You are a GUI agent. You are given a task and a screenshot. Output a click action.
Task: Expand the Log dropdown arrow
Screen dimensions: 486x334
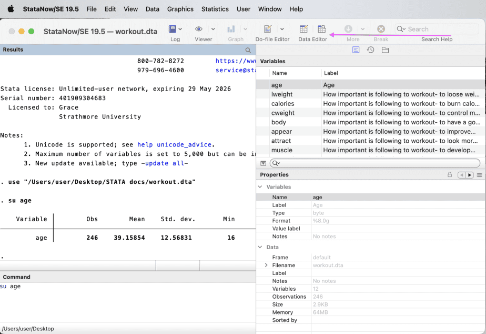180,29
